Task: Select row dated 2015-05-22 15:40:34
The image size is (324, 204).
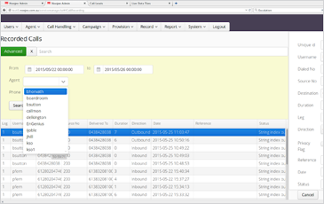Action: [x=143, y=171]
